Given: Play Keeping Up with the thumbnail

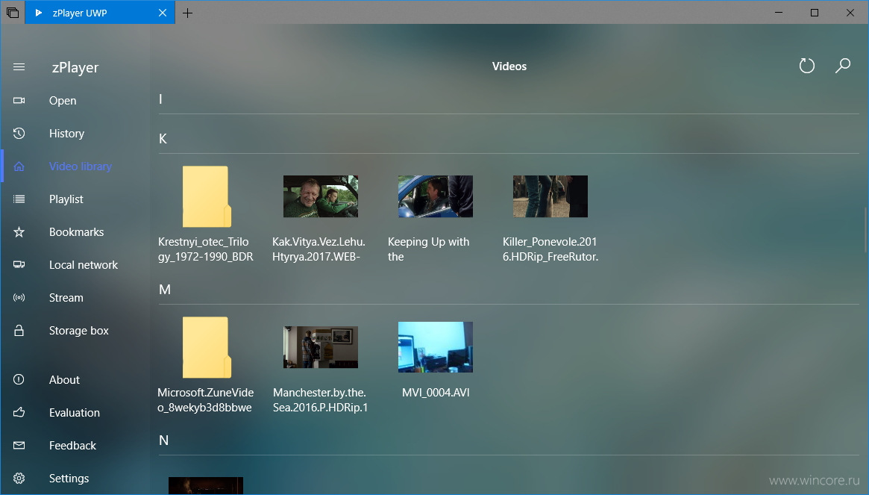Looking at the screenshot, I should click(436, 196).
